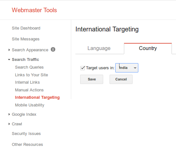Open Manual Actions page
Screen dimensions: 176x151
point(29,90)
